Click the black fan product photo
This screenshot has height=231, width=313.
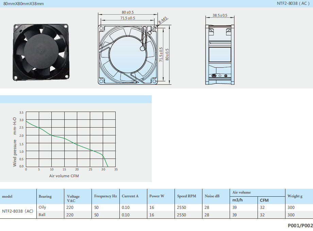tap(42, 52)
